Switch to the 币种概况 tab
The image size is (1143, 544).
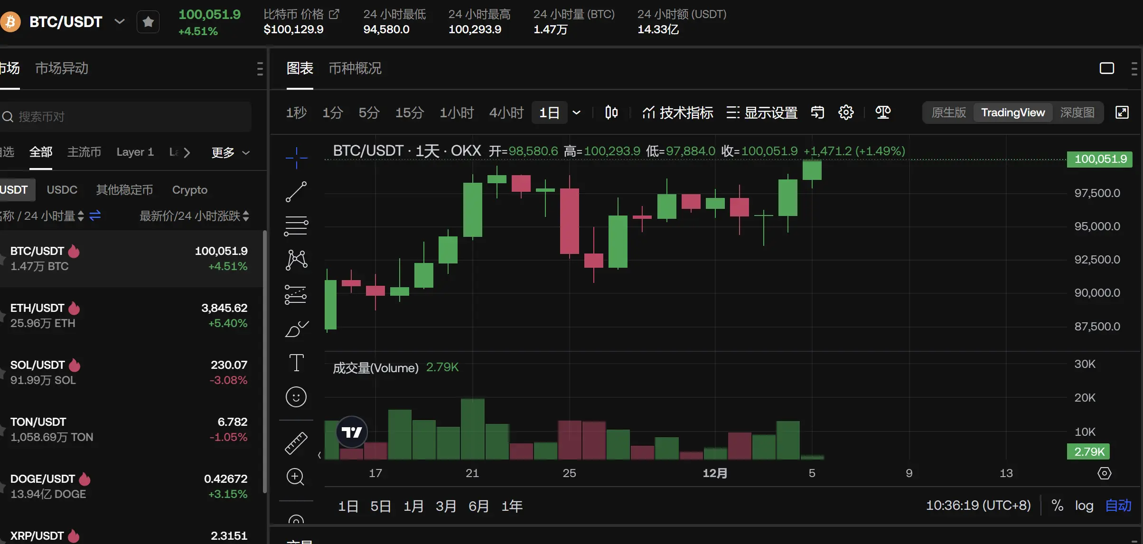pyautogui.click(x=355, y=68)
